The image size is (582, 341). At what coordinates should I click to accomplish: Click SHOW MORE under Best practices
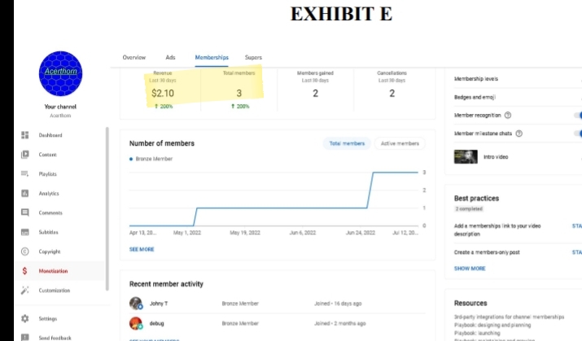coord(470,269)
